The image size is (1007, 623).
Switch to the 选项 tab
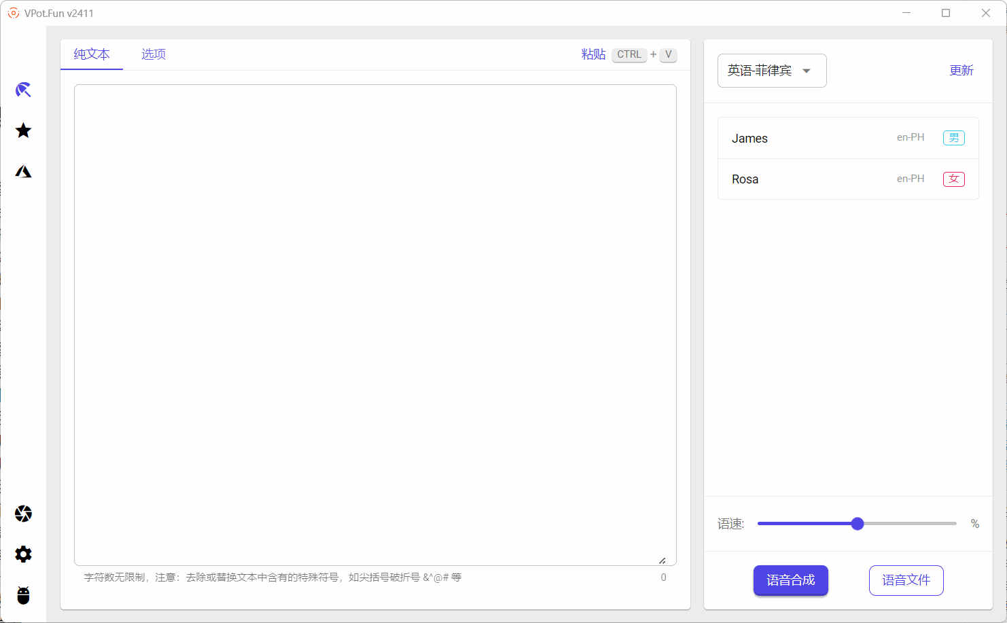click(153, 54)
